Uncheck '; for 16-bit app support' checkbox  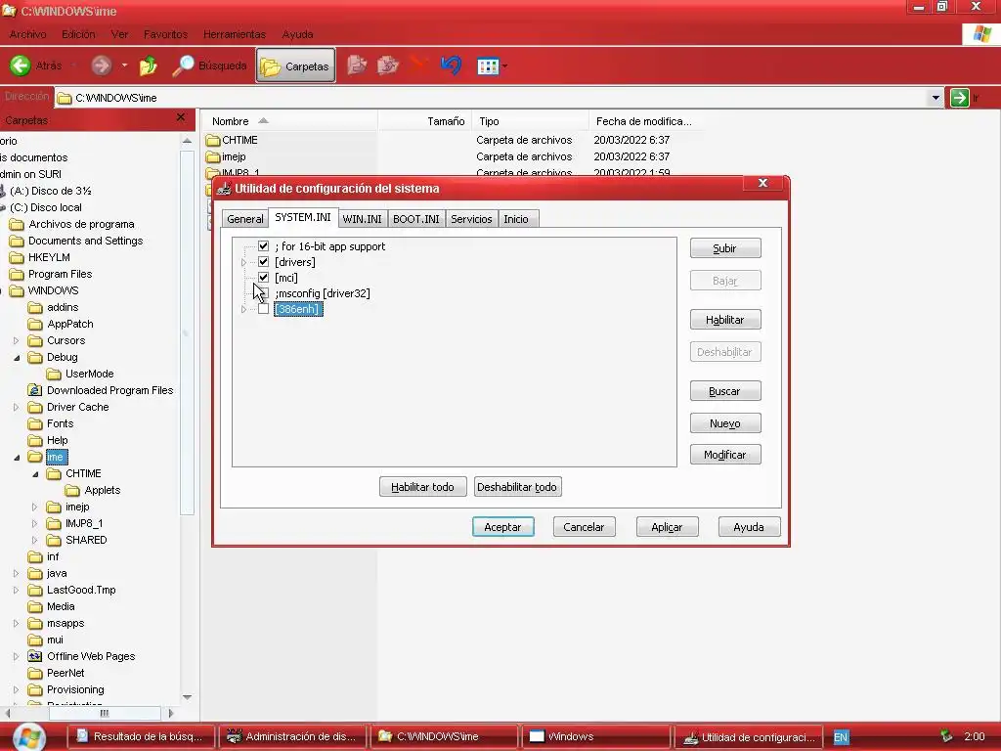263,245
